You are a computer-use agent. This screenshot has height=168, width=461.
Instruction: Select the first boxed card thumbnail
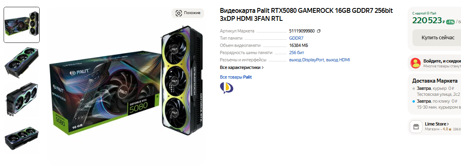coord(22,25)
